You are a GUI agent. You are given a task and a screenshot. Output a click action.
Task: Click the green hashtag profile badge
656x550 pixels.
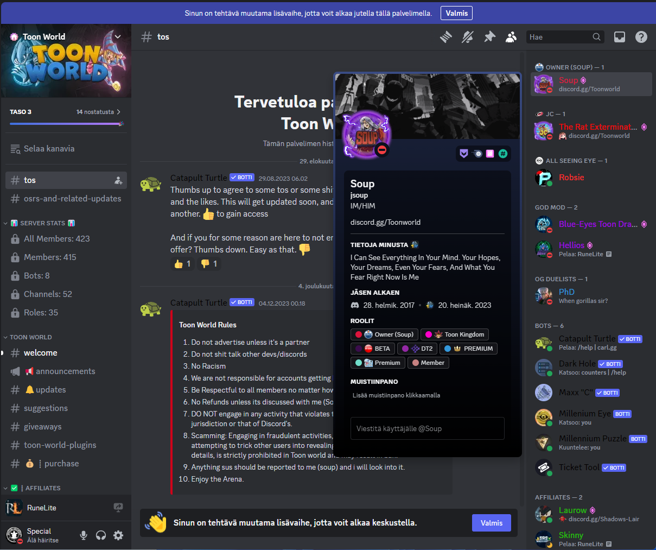(503, 154)
